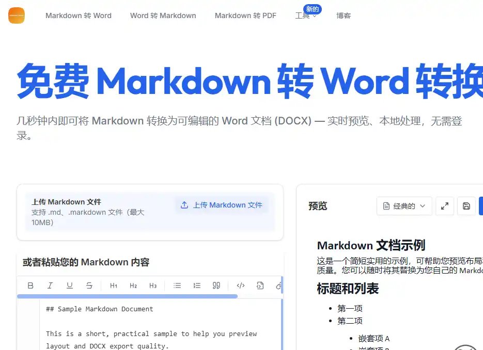
Task: Open the Markdown 转 Word page
Action: 79,15
